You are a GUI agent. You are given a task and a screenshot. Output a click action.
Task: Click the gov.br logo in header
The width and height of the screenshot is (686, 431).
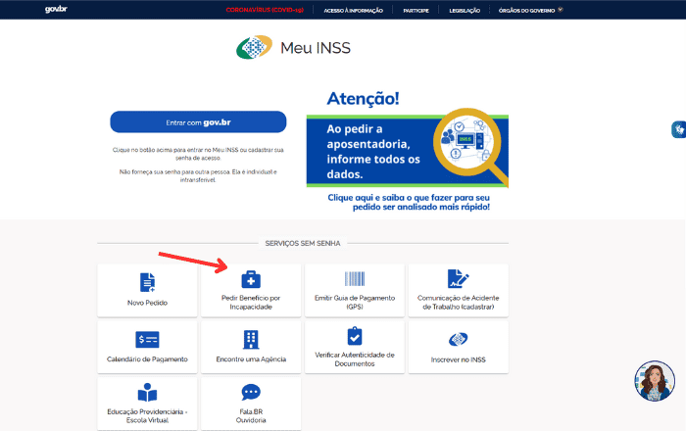[56, 9]
